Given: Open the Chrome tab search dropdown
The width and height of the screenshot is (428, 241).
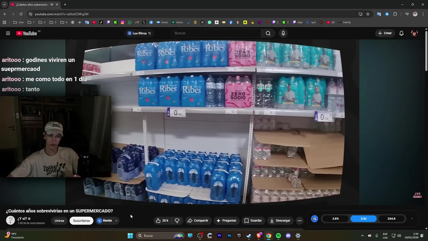Looking at the screenshot, I should click(4, 4).
